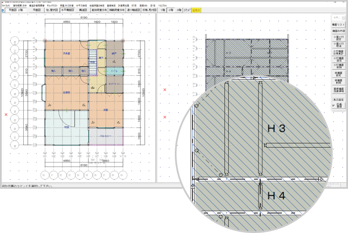The height and width of the screenshot is (233, 348).
Task: Switch to floor 3階
Action: (179, 10)
